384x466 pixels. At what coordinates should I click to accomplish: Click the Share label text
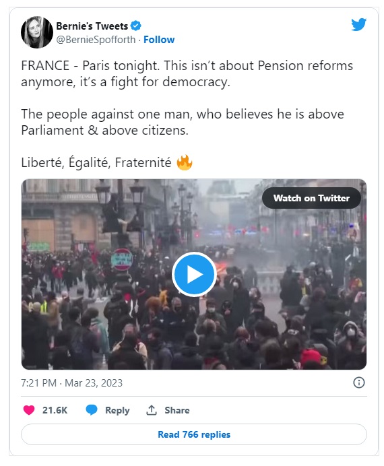click(177, 410)
